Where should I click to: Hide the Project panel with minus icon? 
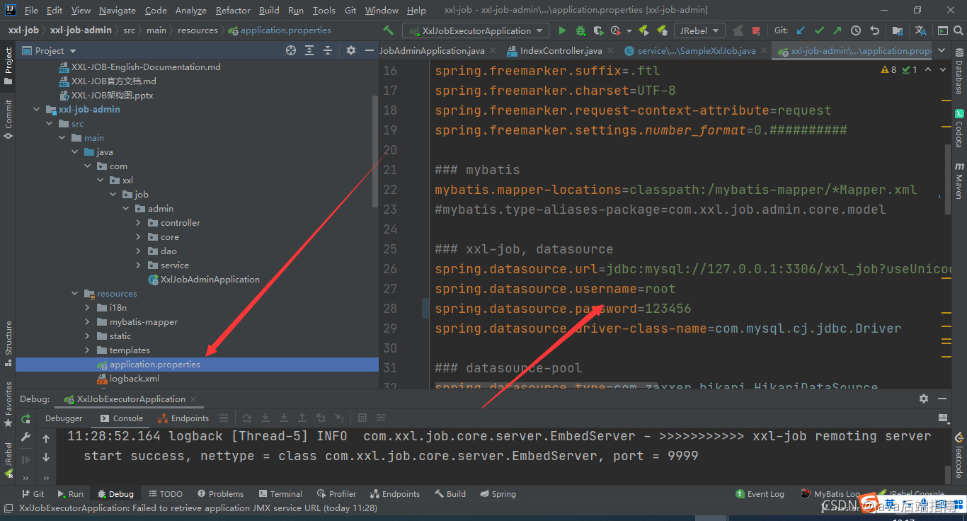coord(370,50)
